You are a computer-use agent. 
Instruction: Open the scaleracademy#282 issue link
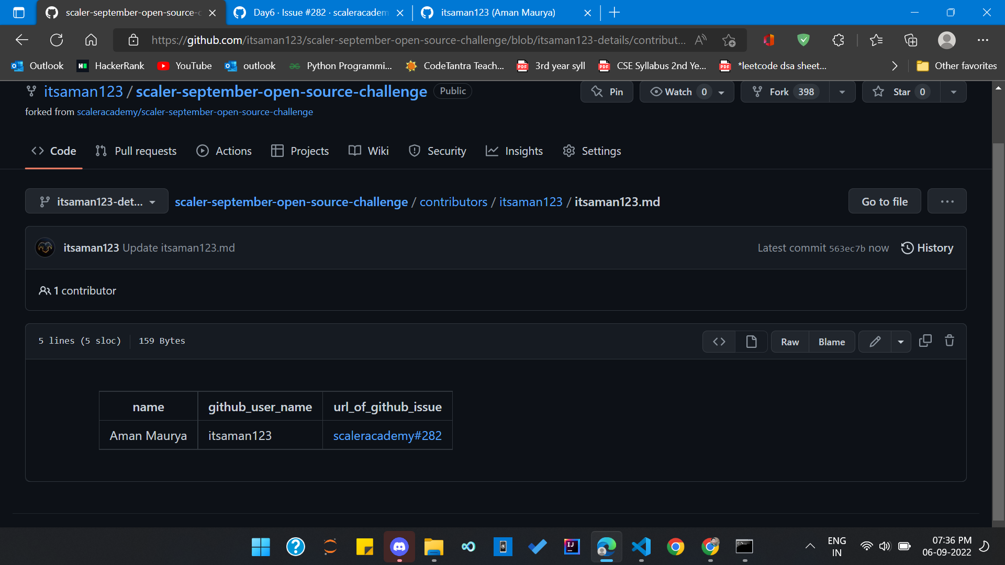click(387, 435)
